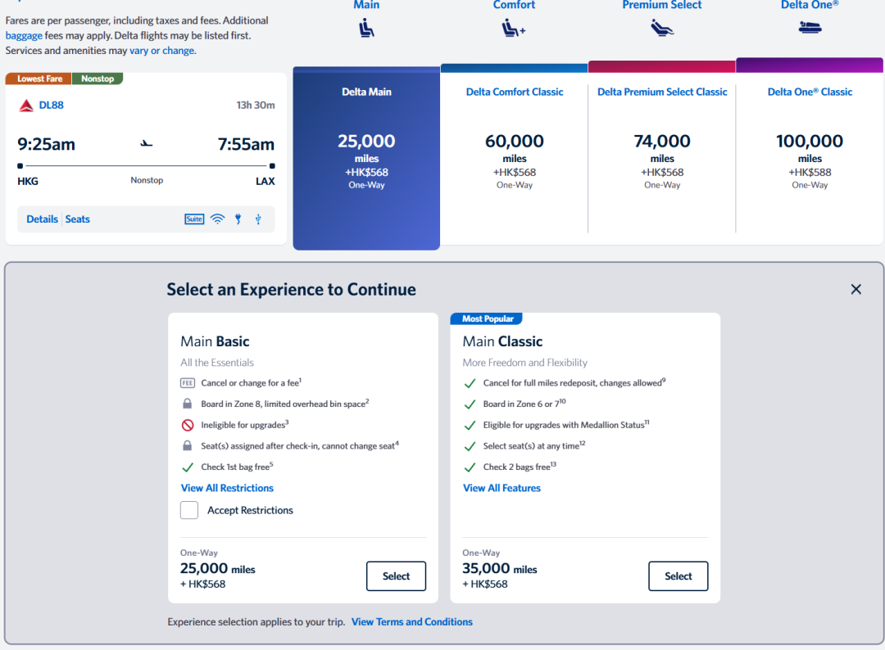Click the USB port amenity icon
885x650 pixels.
258,219
